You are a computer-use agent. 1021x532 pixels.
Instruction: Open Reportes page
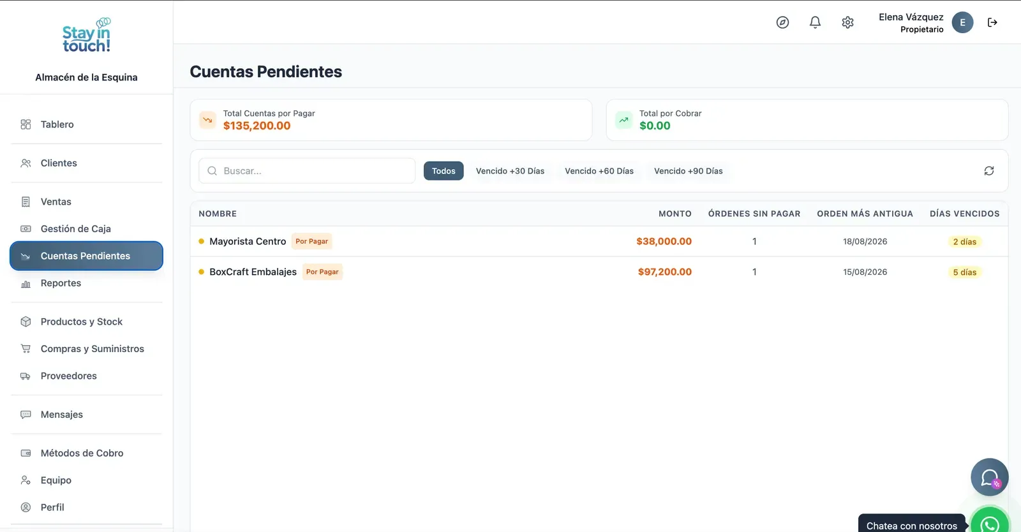[86, 283]
